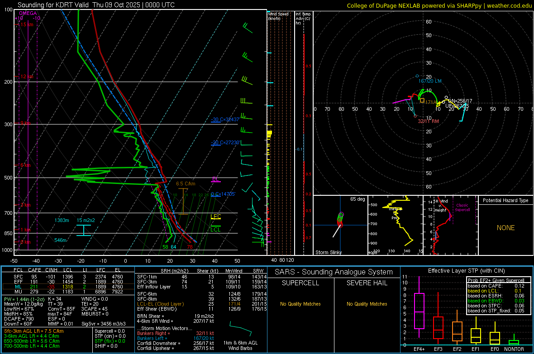
Task: Select the 'Bunkers Left = 167/20 kt' line
Action: pos(176,338)
